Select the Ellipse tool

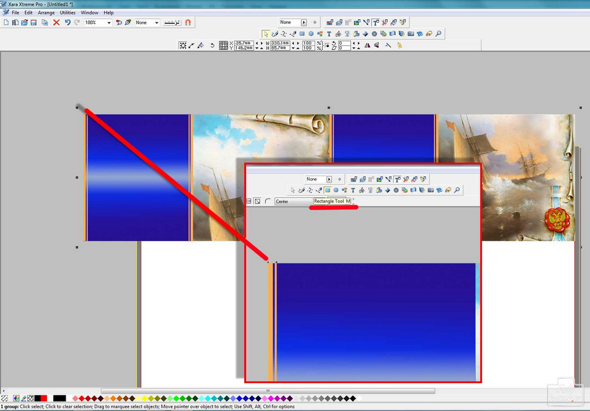click(x=311, y=34)
